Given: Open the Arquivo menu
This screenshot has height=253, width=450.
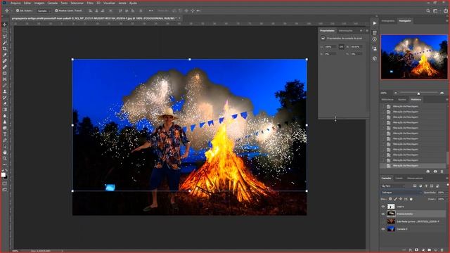Looking at the screenshot, I should pyautogui.click(x=15, y=3).
